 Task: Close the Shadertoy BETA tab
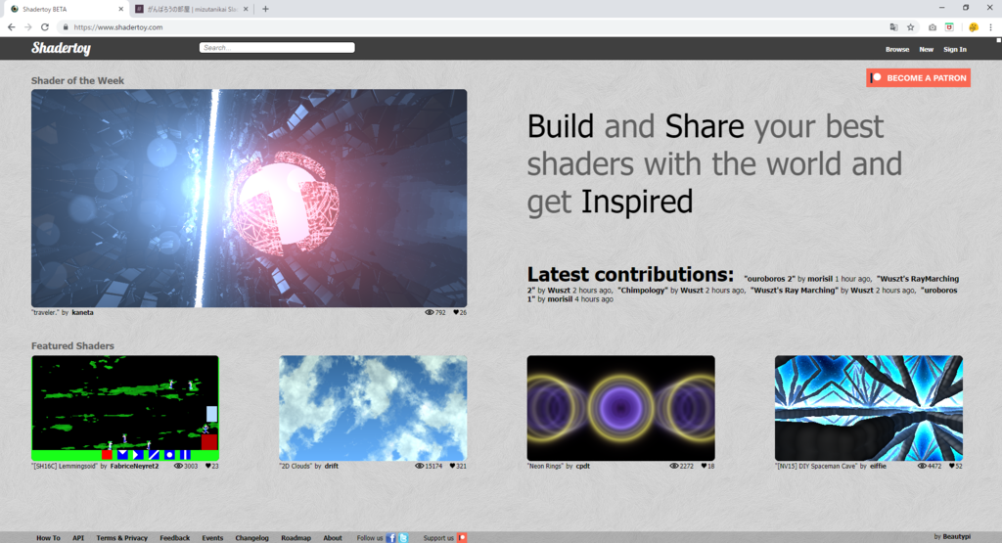(x=120, y=9)
